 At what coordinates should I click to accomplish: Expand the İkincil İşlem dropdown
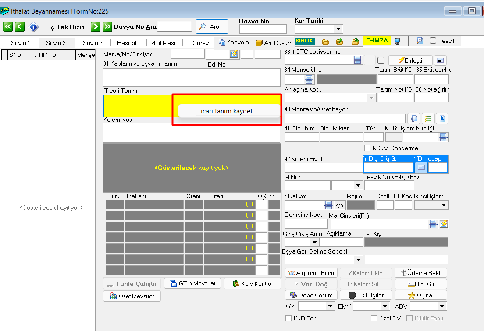point(444,205)
